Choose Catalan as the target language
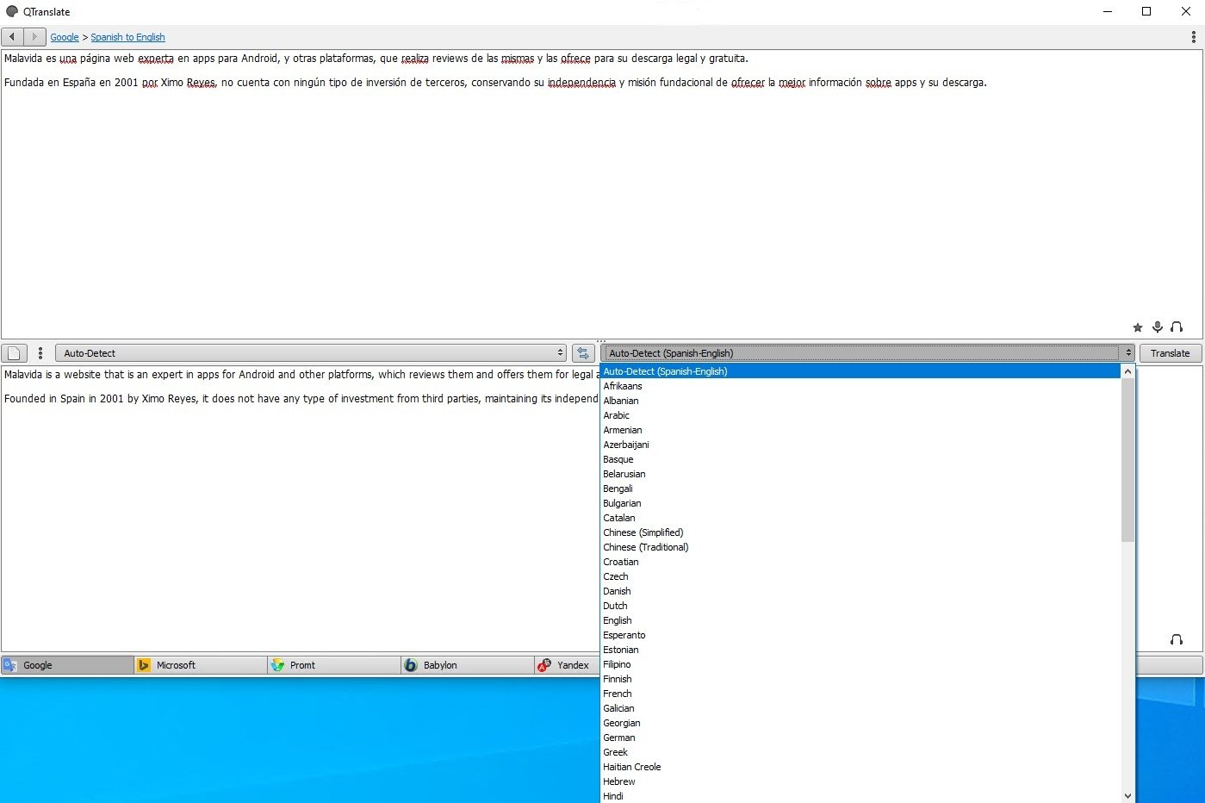 click(860, 518)
